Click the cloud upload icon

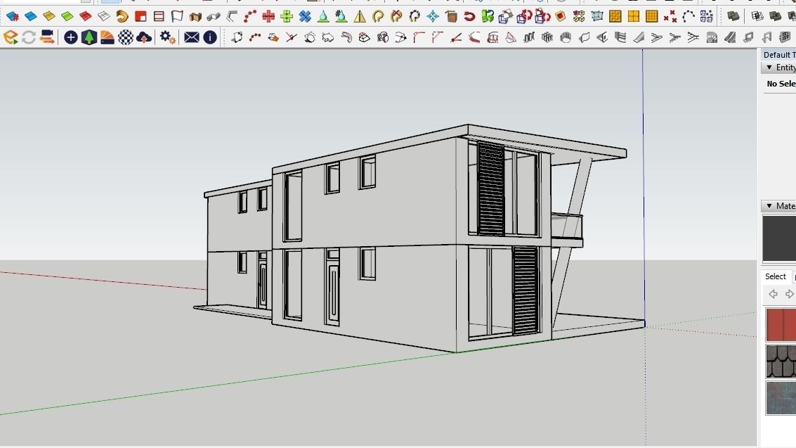click(144, 37)
